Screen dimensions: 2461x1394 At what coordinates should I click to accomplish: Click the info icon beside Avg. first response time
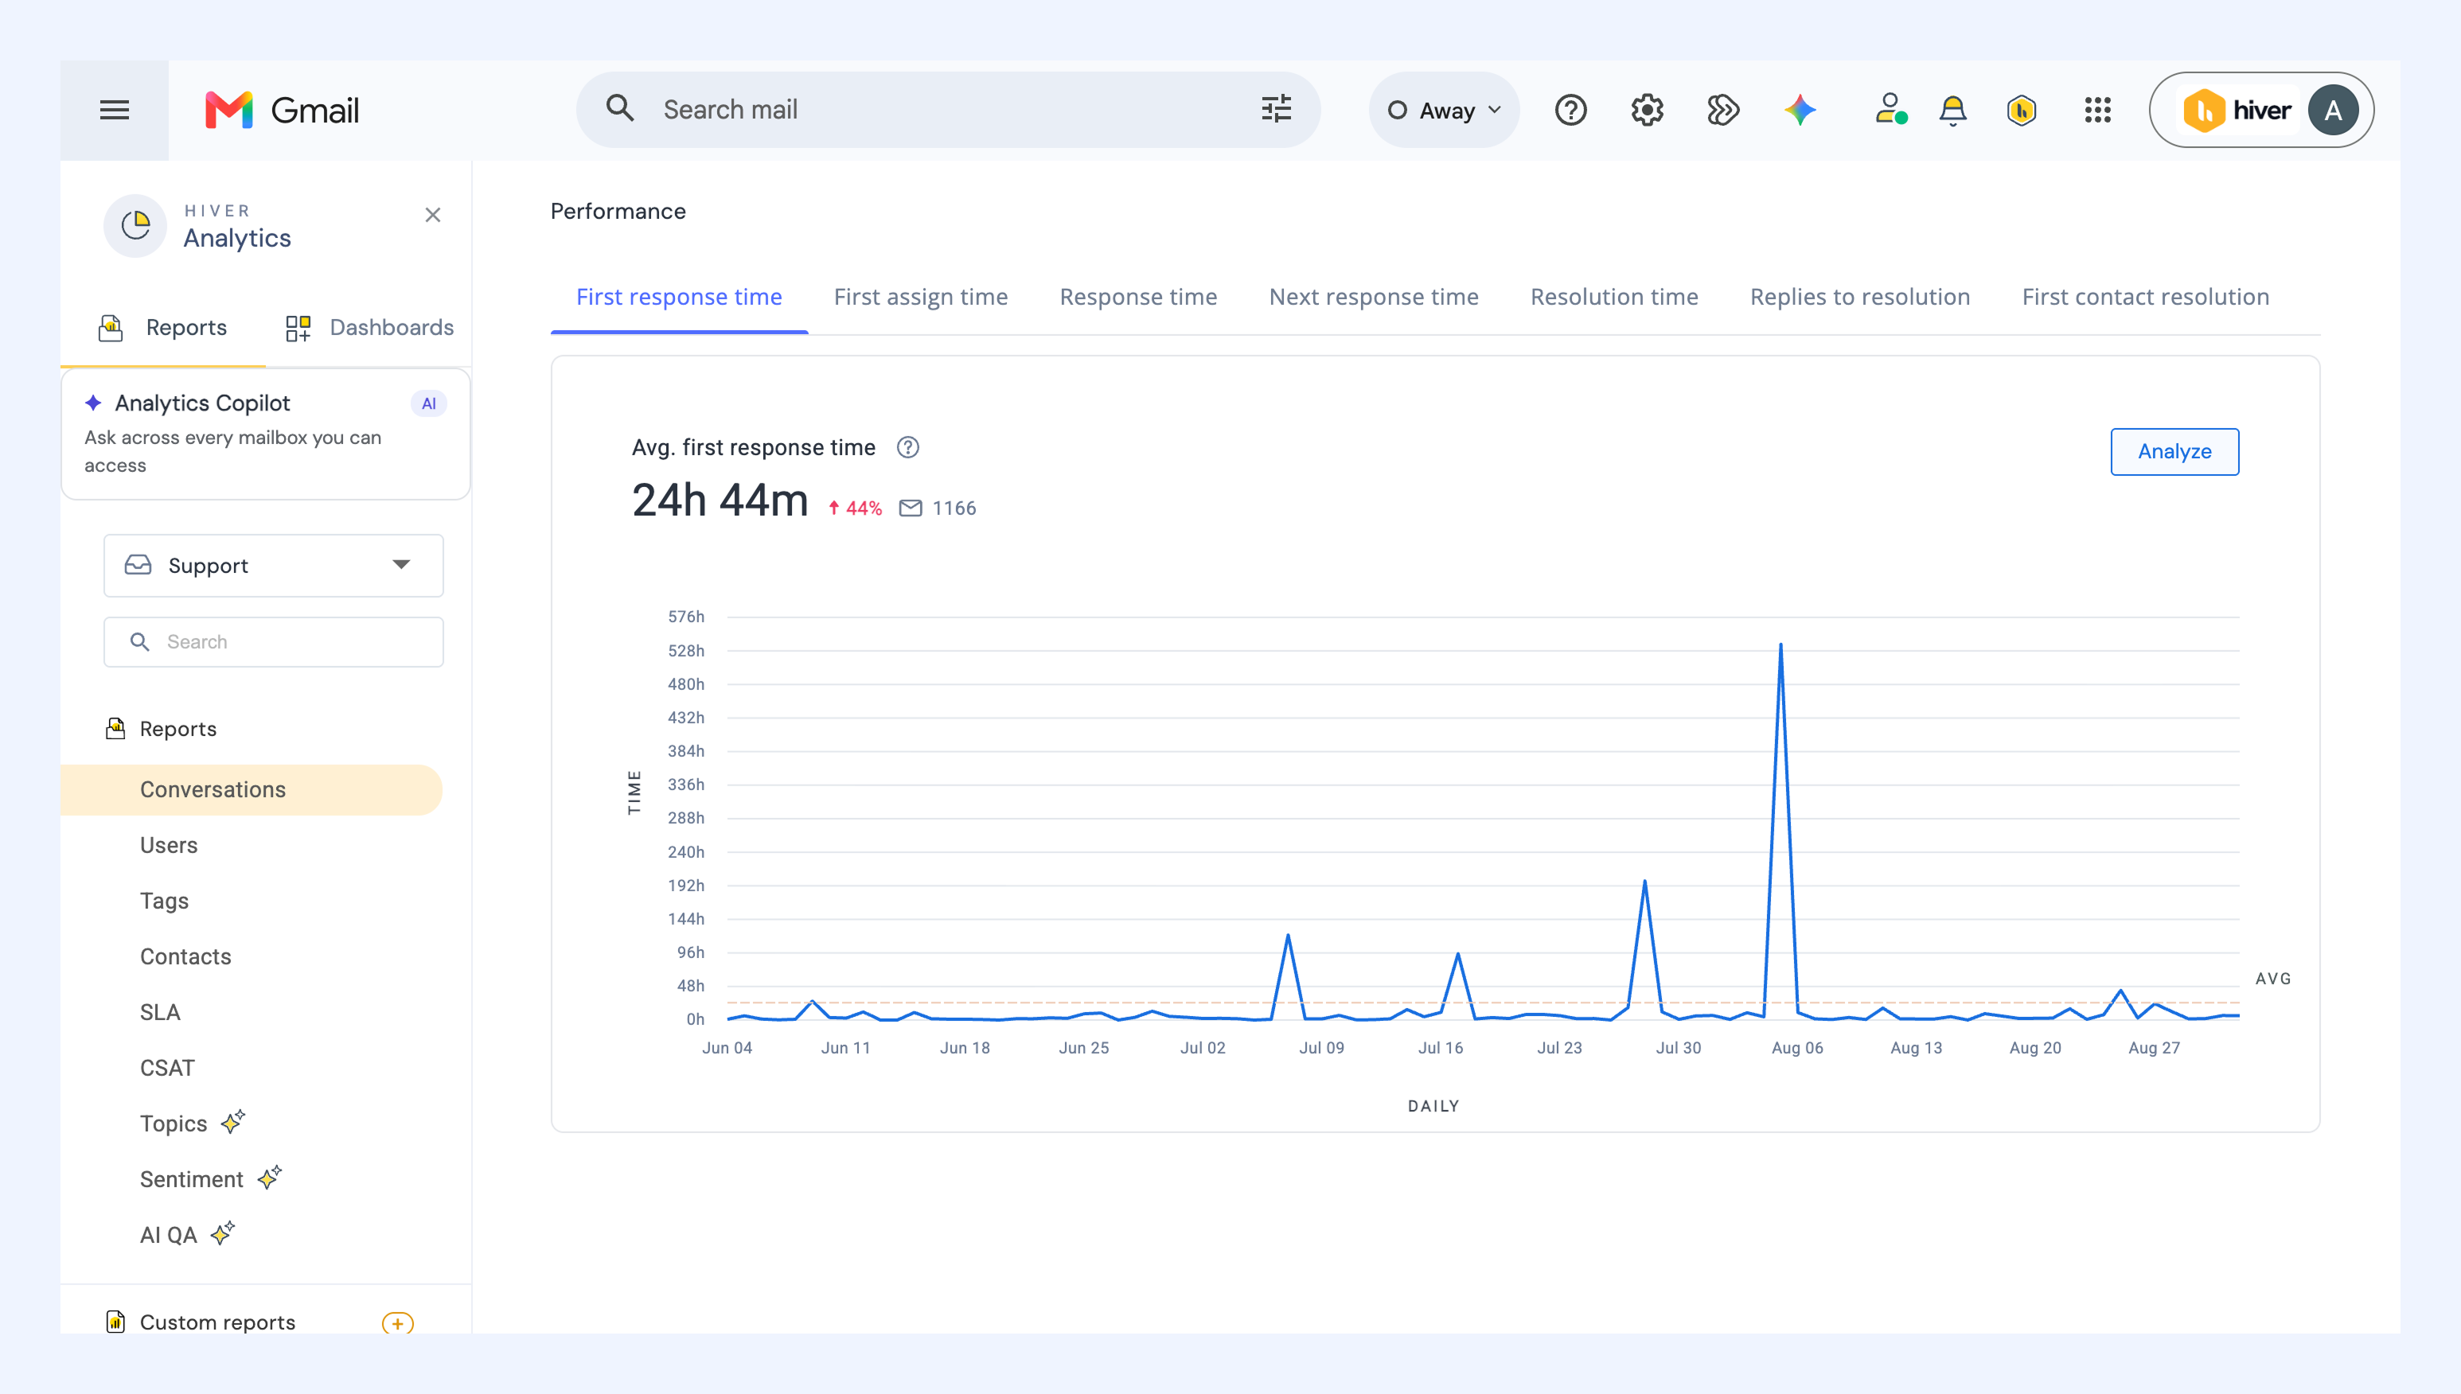tap(907, 447)
